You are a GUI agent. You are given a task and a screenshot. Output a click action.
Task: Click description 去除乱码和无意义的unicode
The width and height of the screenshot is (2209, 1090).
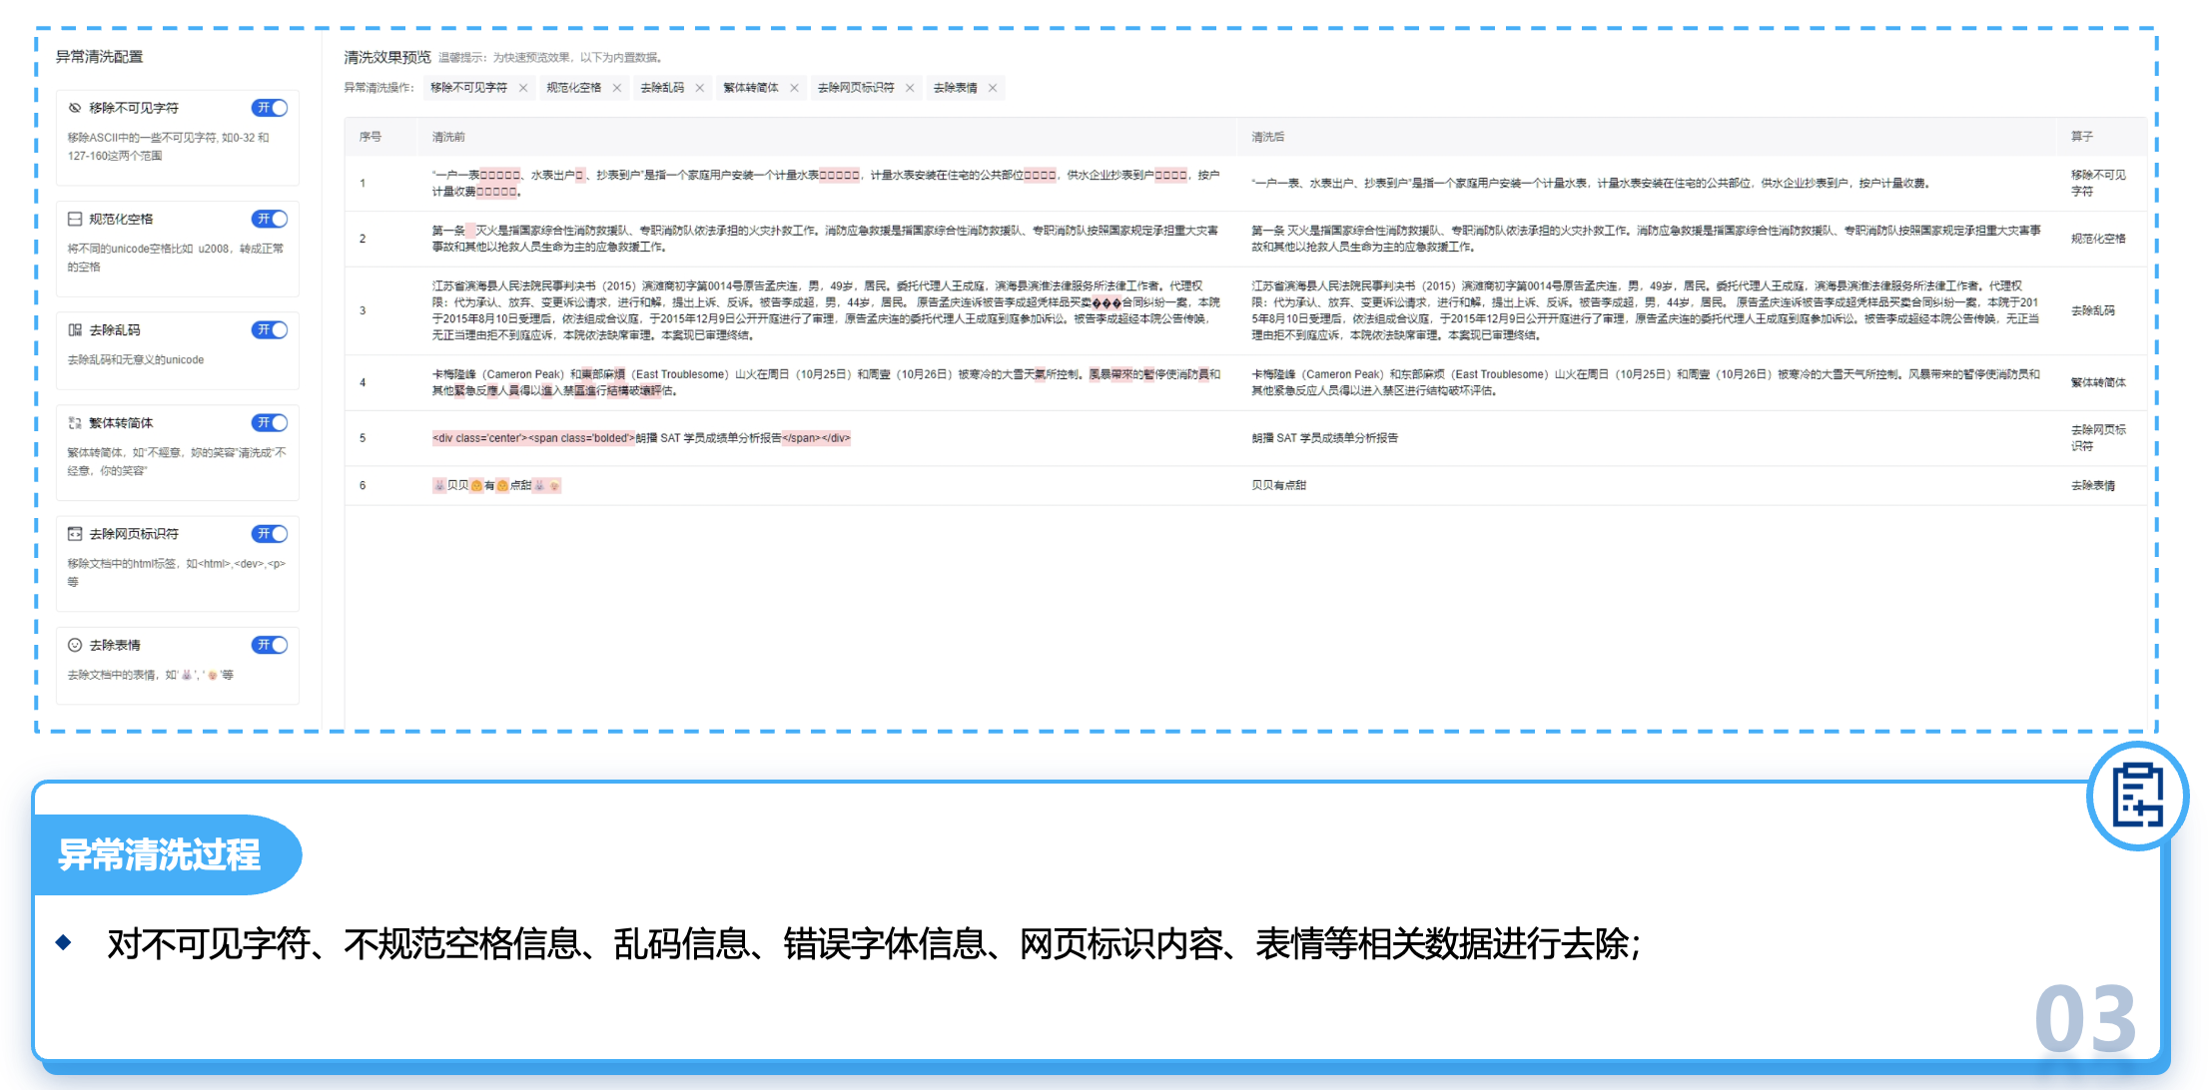[x=136, y=360]
